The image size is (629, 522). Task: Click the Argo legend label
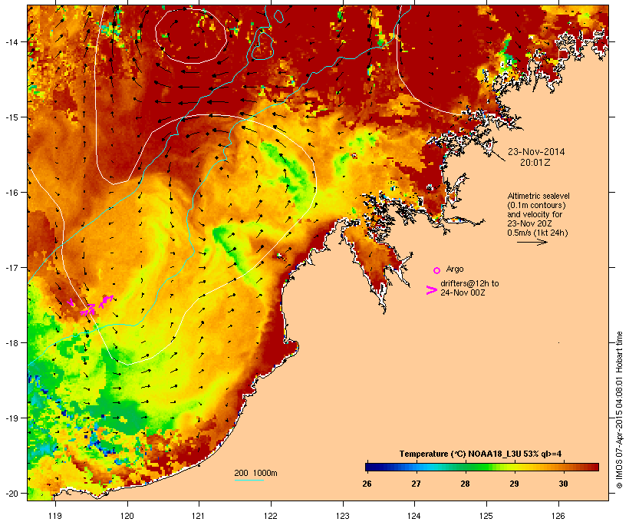tap(455, 269)
